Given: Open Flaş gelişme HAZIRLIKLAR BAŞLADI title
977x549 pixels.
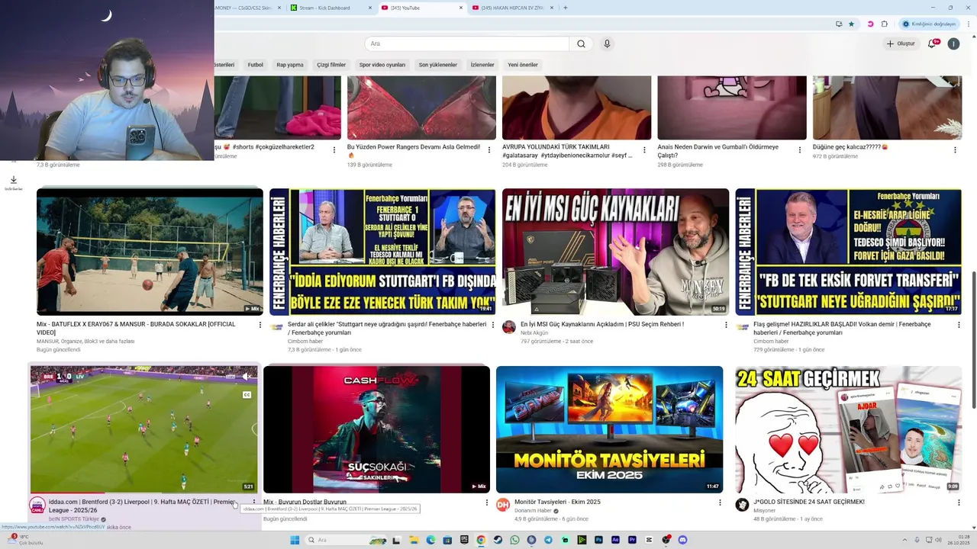Looking at the screenshot, I should tap(842, 328).
